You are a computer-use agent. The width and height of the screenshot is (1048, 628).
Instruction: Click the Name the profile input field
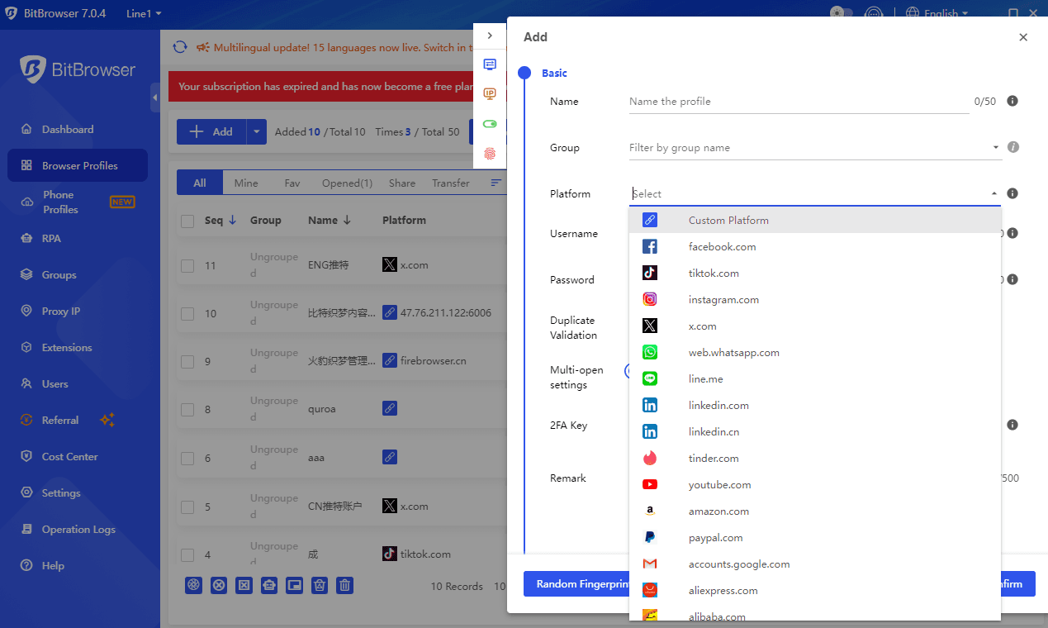[x=799, y=102]
